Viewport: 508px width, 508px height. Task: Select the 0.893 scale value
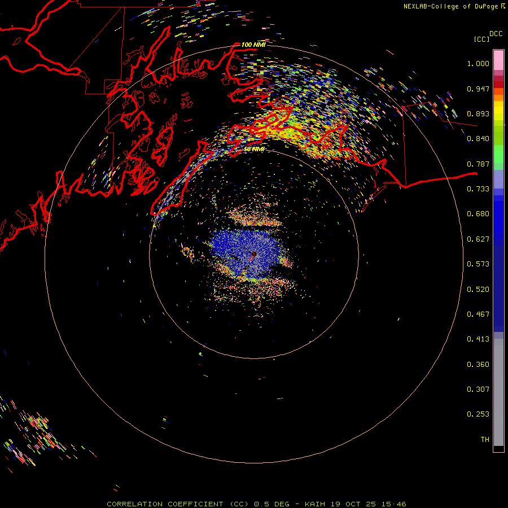coord(478,113)
